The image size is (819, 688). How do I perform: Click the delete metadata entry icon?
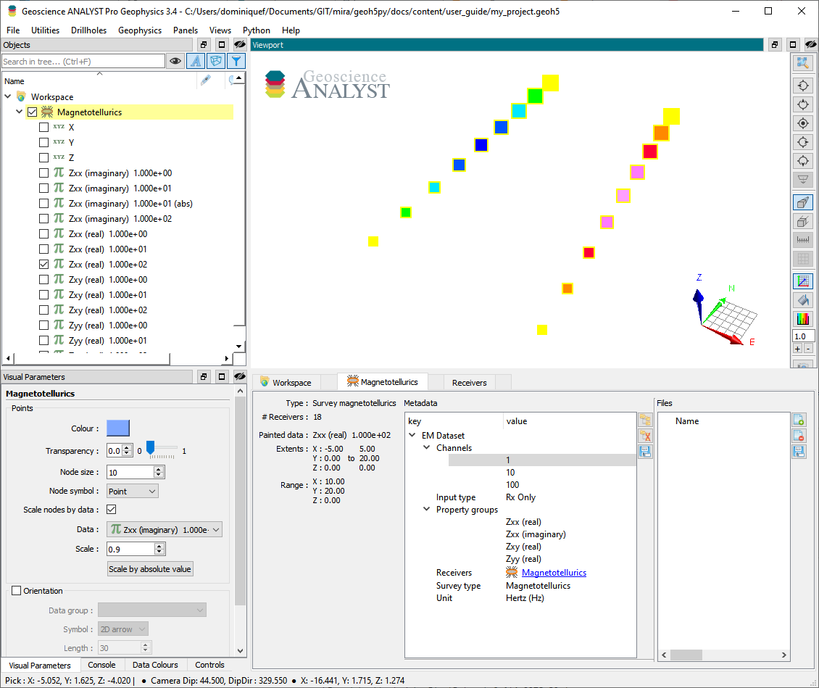click(645, 436)
